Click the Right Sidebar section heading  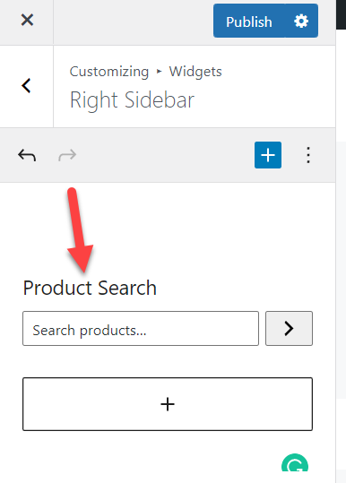pyautogui.click(x=132, y=100)
